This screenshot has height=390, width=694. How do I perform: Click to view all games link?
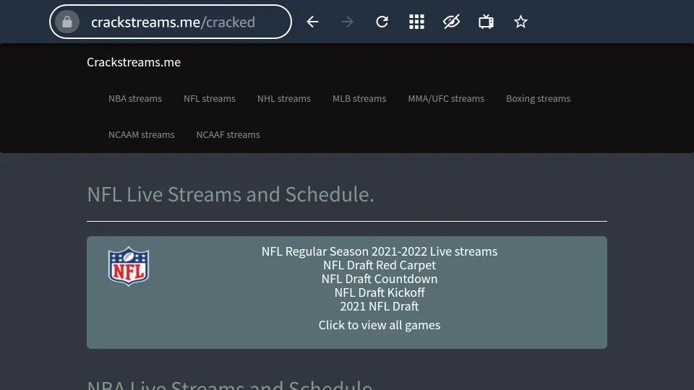click(x=380, y=325)
